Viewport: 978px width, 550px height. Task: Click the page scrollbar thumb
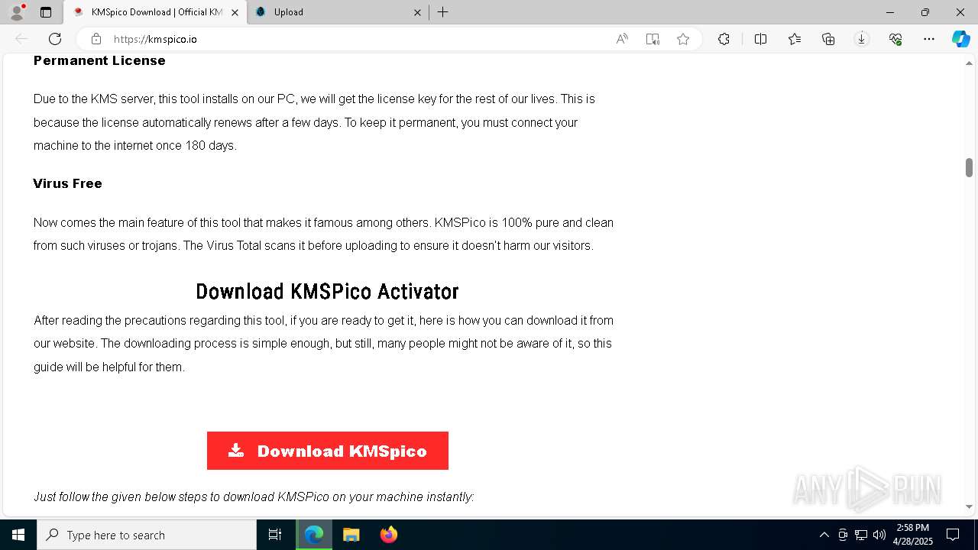pos(969,167)
